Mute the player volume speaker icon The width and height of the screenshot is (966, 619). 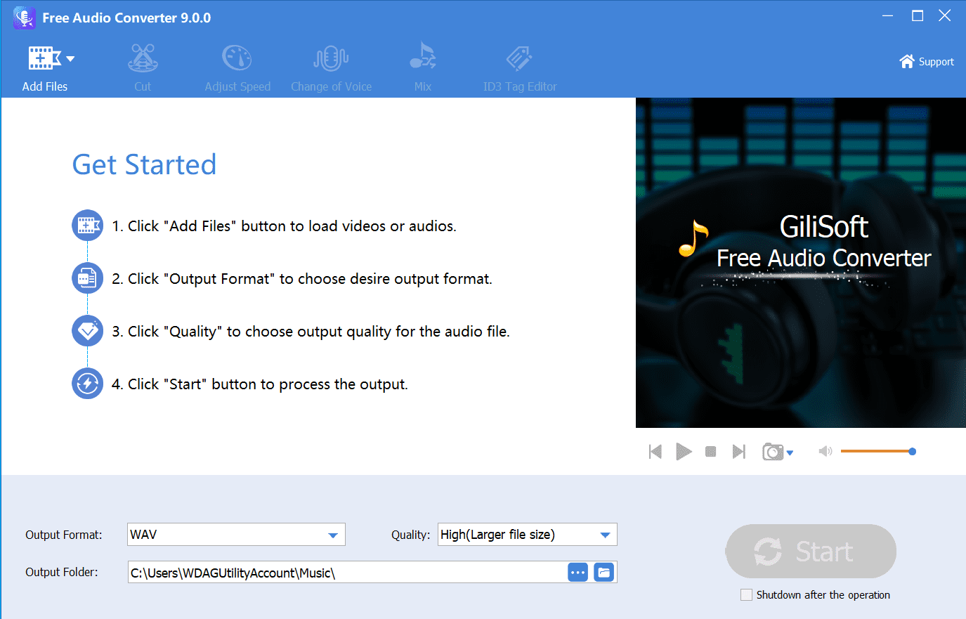tap(825, 451)
